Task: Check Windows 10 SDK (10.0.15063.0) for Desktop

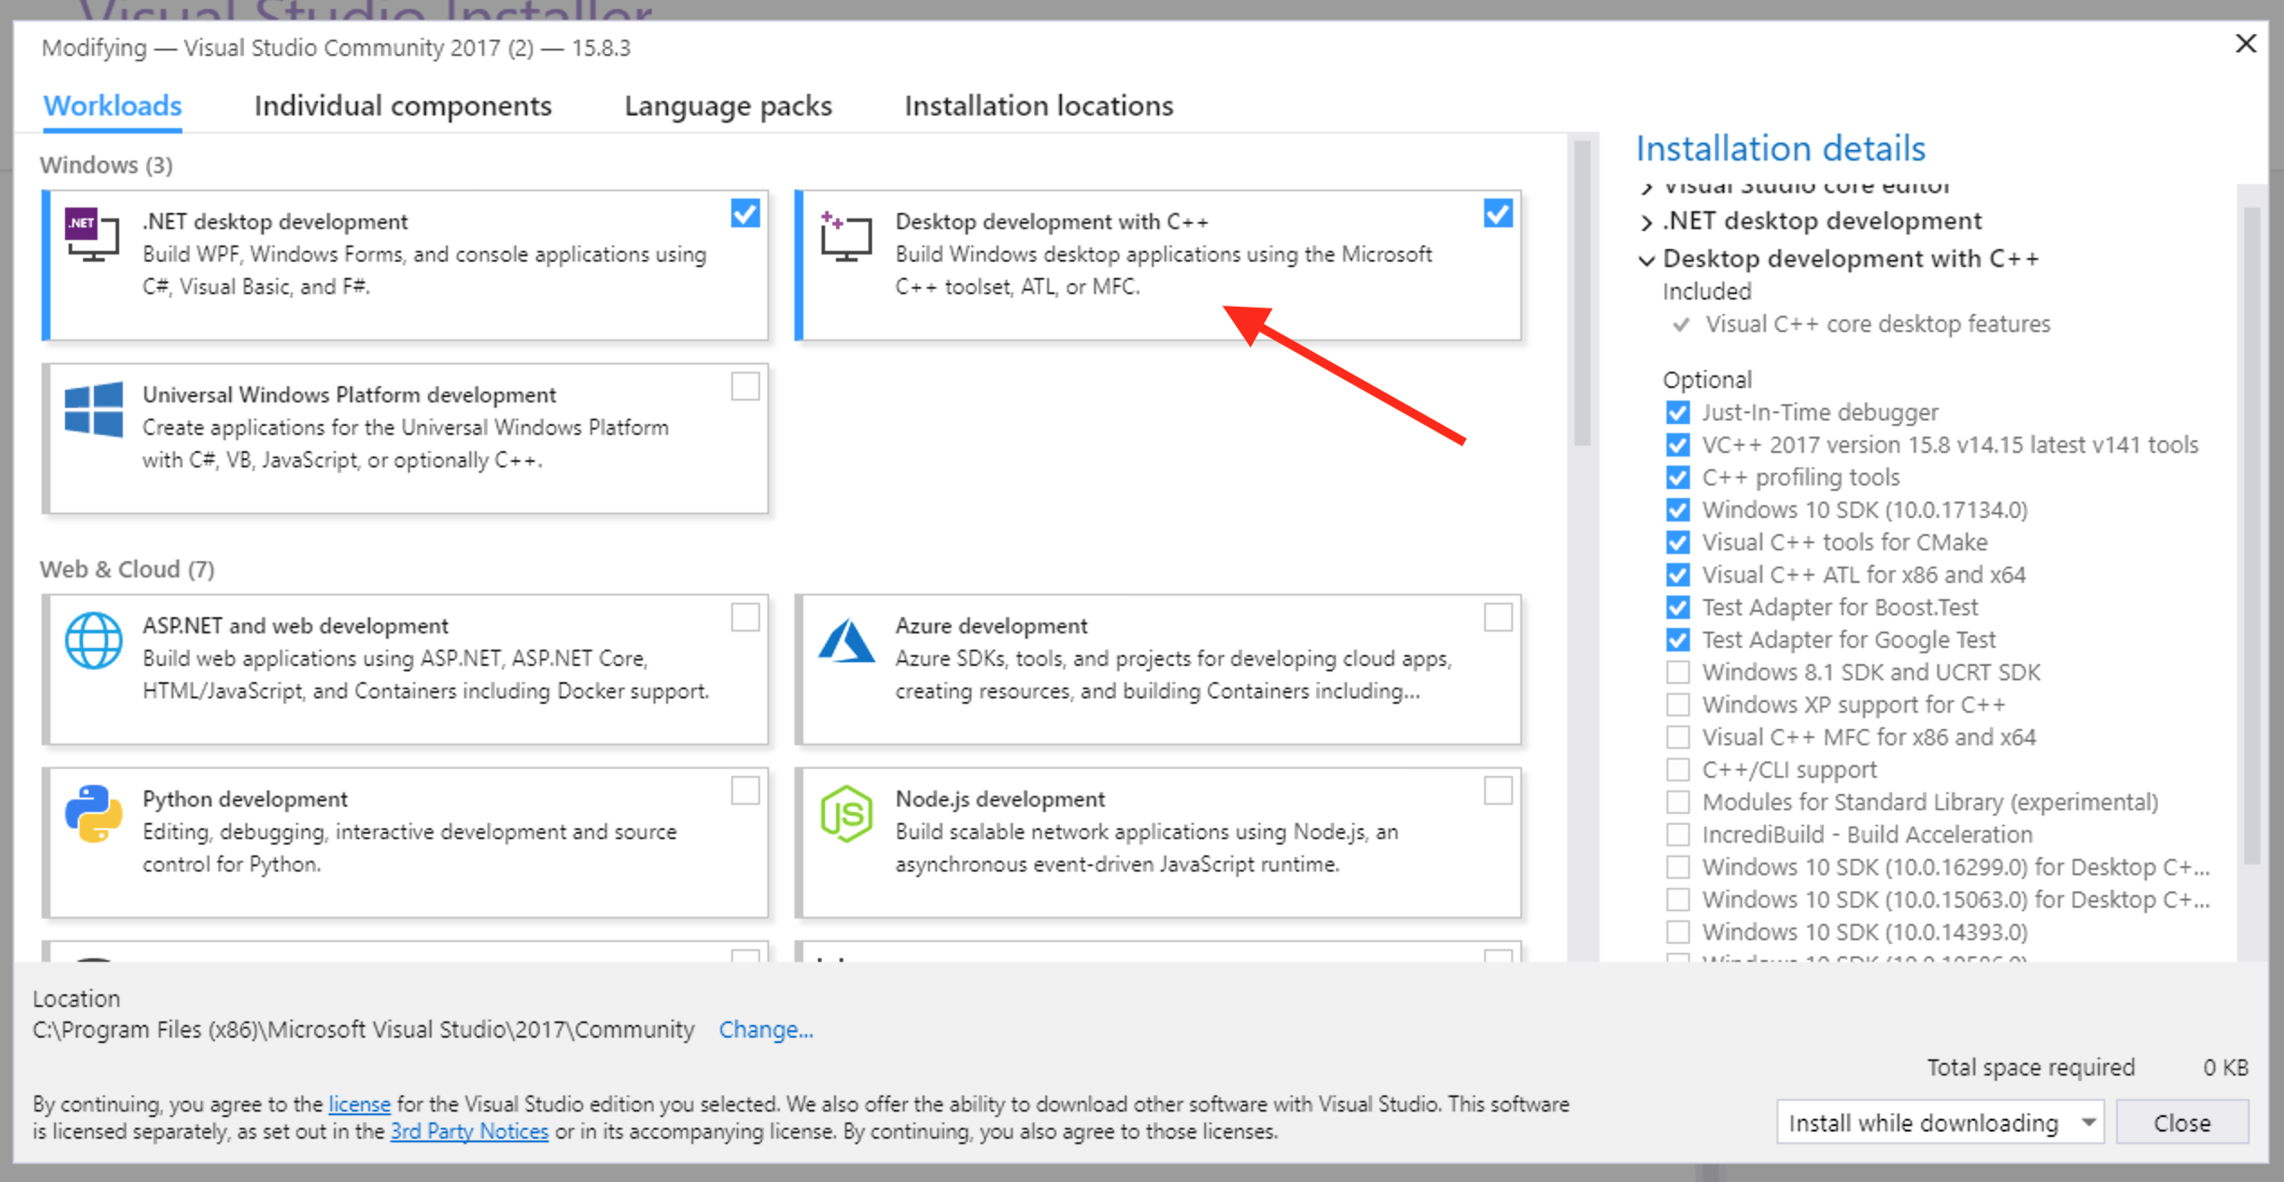Action: (1677, 900)
